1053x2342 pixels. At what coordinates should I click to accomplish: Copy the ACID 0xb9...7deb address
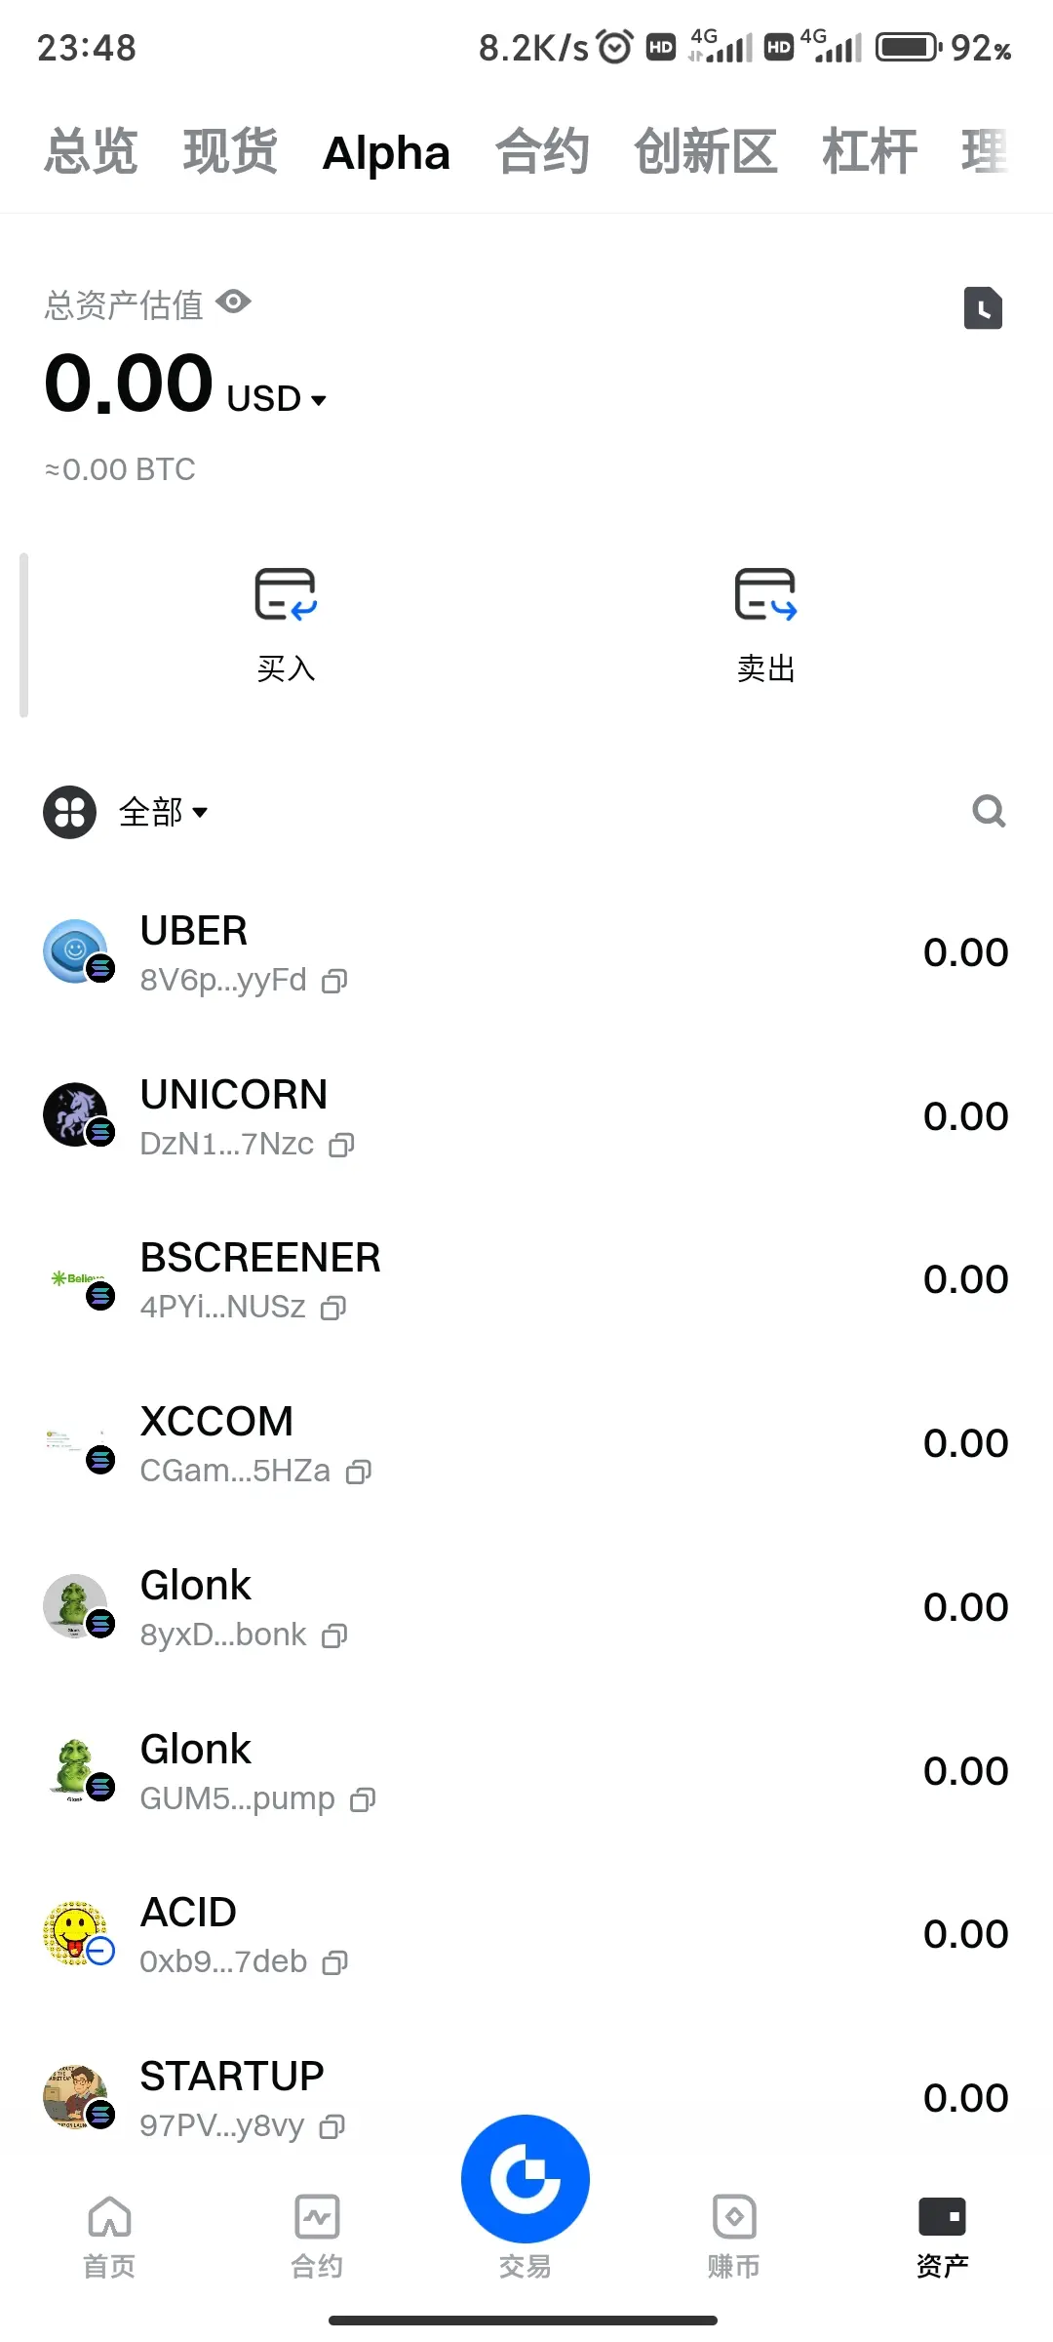[x=334, y=1962]
